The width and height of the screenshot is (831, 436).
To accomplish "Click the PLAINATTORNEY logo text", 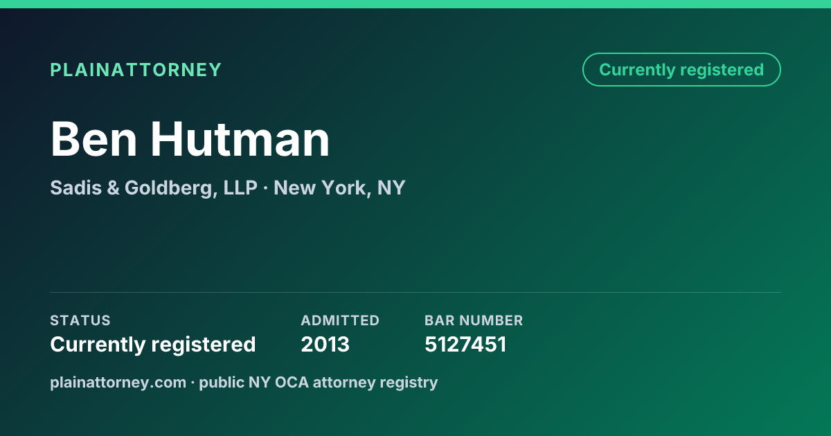I will click(136, 70).
